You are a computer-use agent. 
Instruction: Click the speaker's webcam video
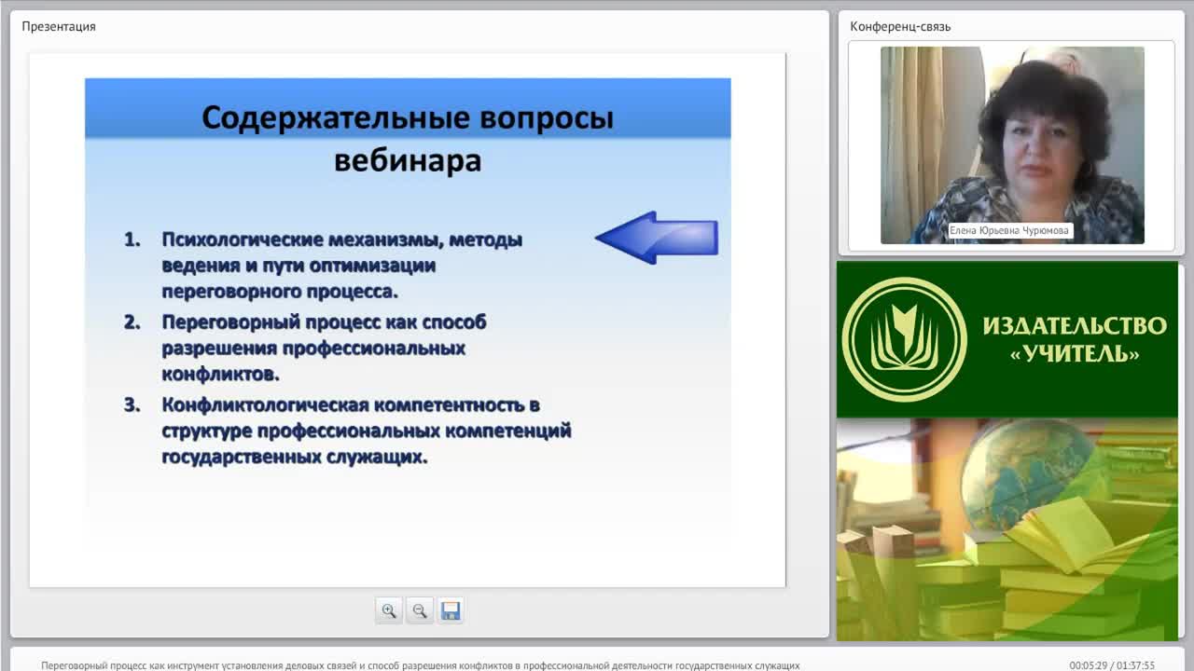pyautogui.click(x=1012, y=145)
